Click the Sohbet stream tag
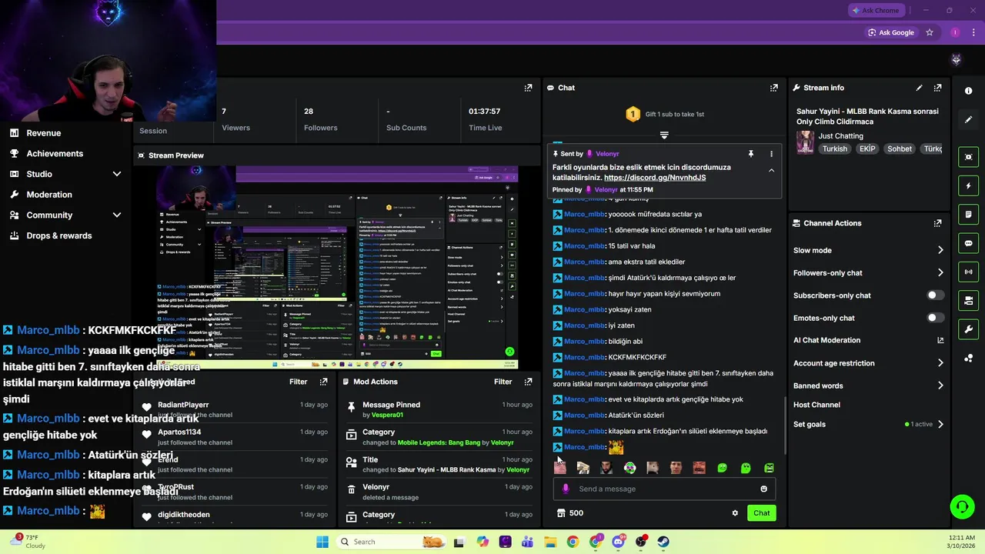985x554 pixels. pyautogui.click(x=900, y=149)
